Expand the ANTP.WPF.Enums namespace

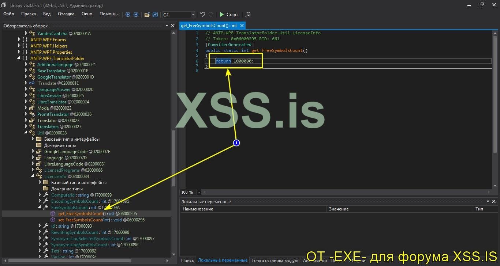19,40
